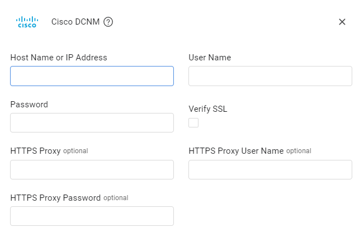Enable the Verify SSL checkbox
364x232 pixels.
coord(193,123)
